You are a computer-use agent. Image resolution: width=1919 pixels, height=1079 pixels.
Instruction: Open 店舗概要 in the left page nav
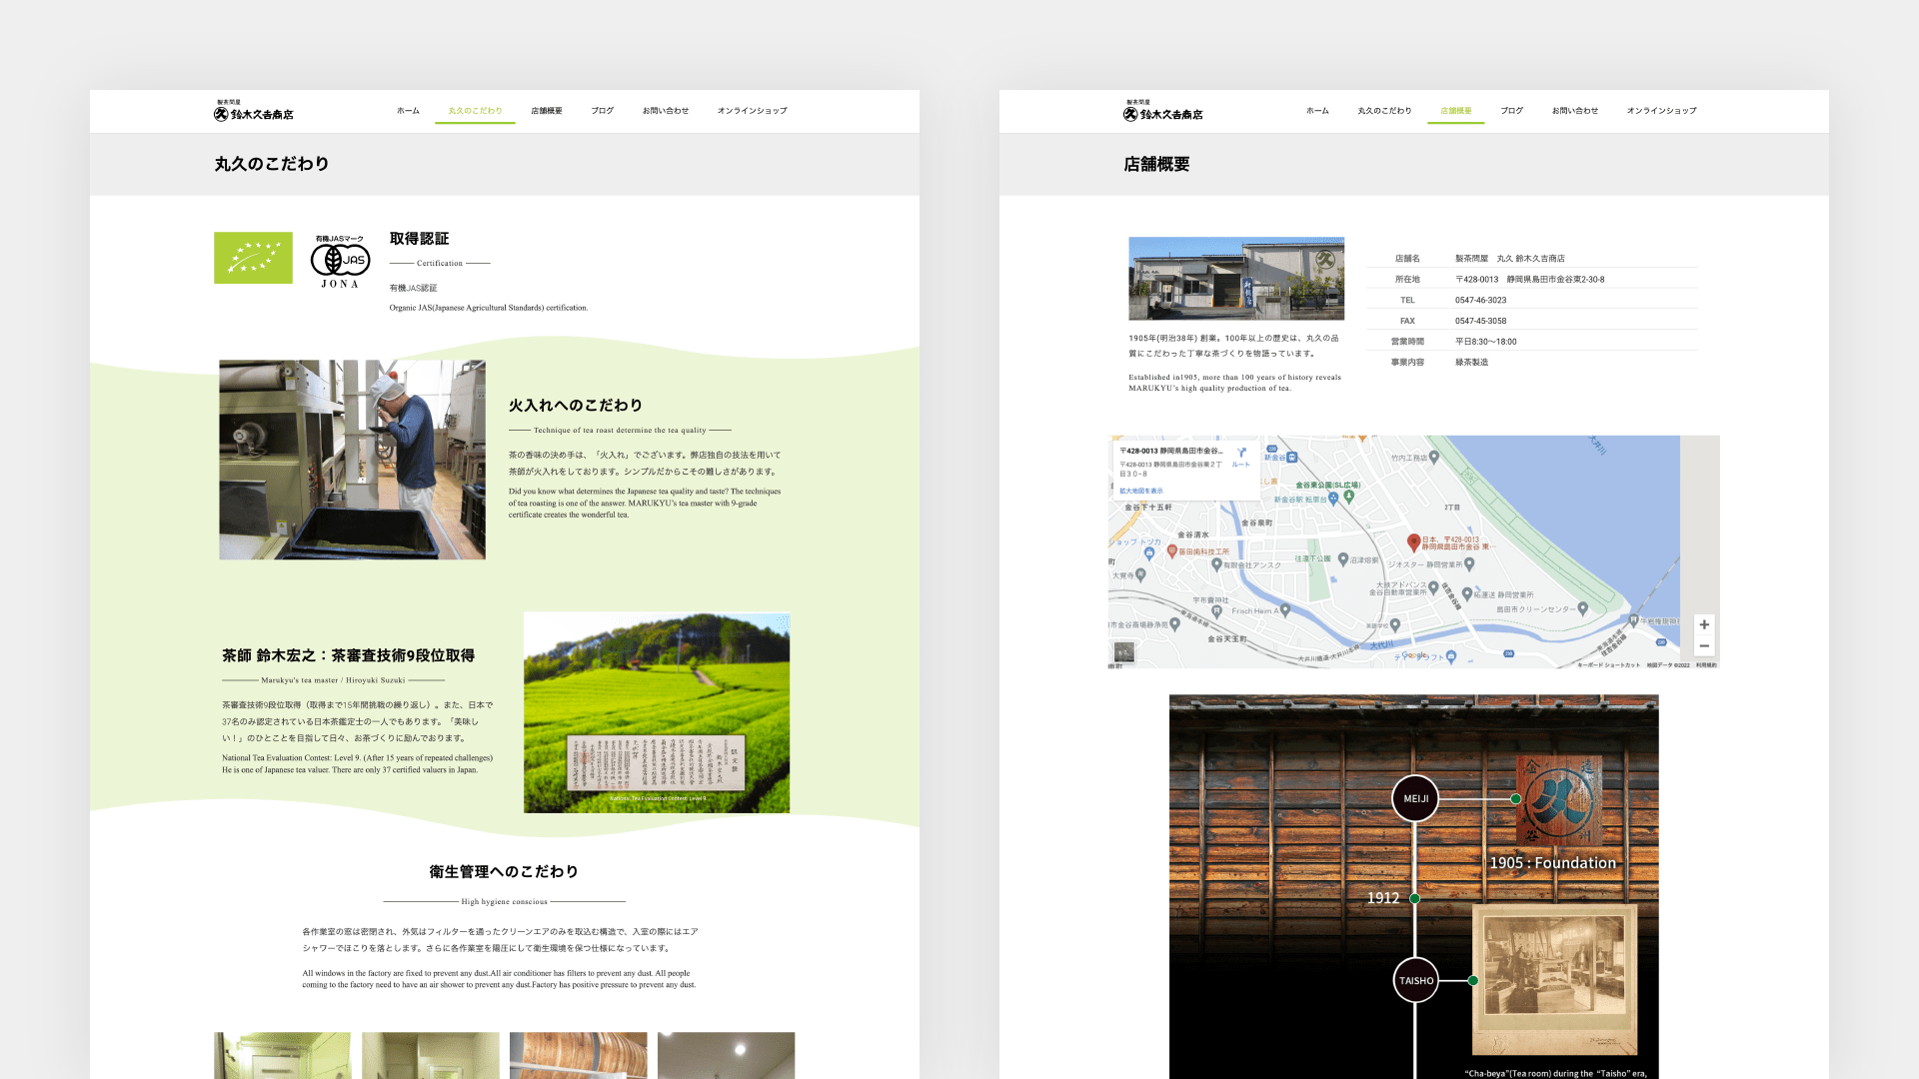547,111
